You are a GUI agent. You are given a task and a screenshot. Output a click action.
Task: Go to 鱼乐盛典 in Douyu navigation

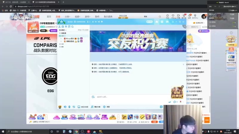coord(108,17)
